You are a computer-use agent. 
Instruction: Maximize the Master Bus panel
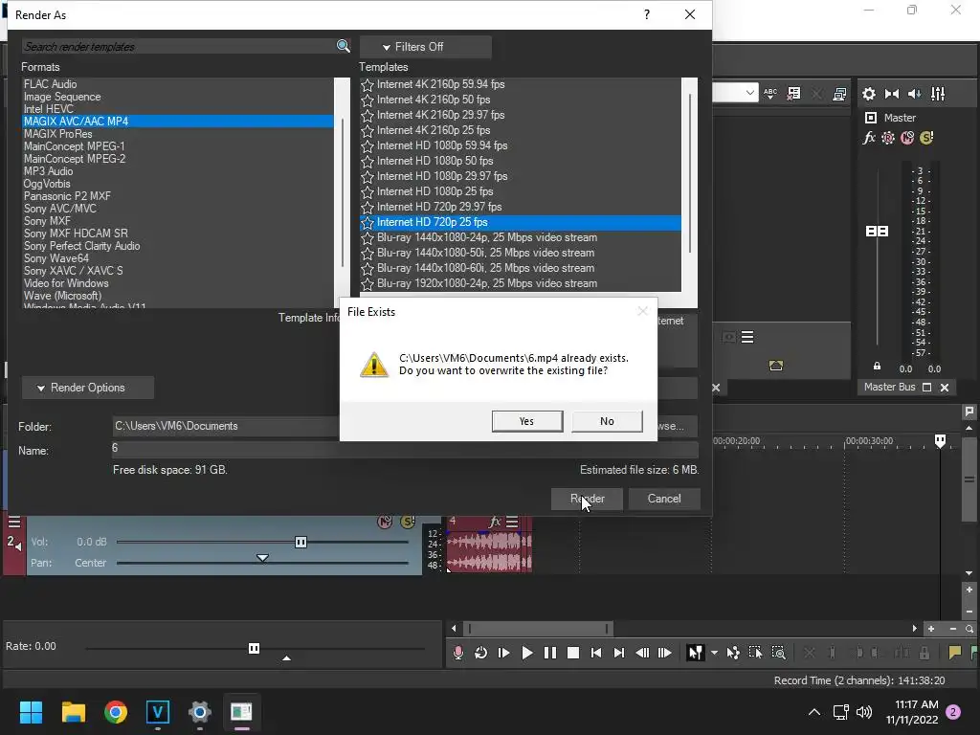click(926, 388)
